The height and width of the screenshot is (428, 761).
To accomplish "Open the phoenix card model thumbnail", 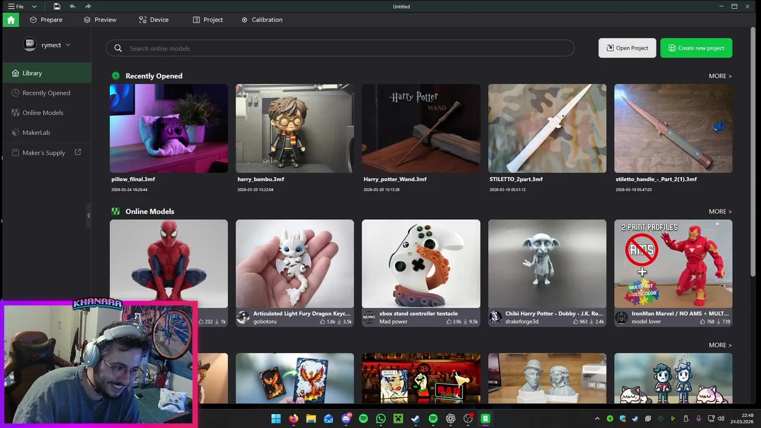I will (x=295, y=379).
